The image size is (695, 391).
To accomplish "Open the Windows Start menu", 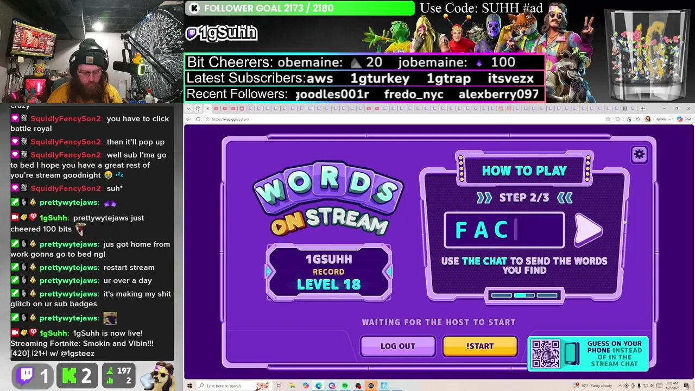I will tap(189, 386).
